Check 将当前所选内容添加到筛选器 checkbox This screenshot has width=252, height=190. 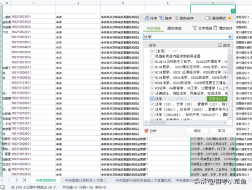(152, 56)
